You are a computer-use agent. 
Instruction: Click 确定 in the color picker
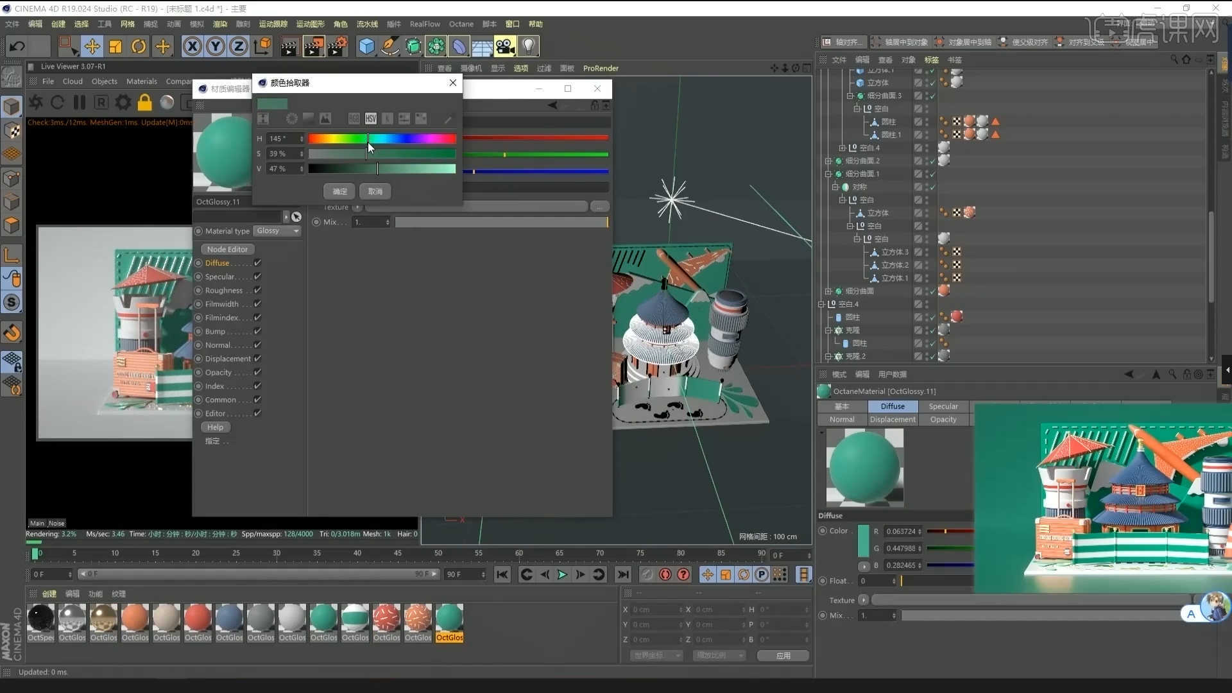coord(339,192)
